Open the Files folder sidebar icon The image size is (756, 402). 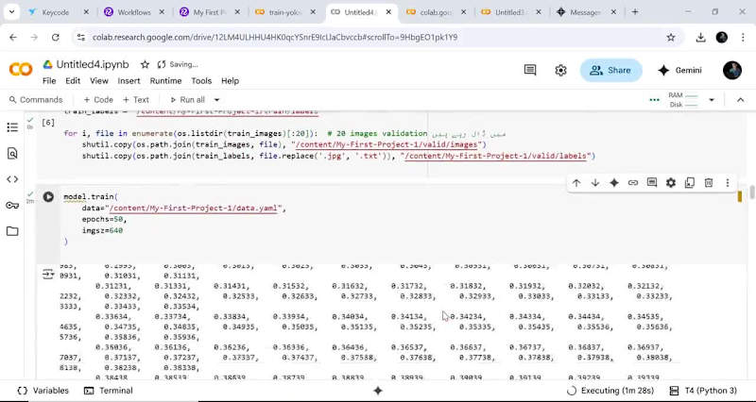tap(12, 231)
